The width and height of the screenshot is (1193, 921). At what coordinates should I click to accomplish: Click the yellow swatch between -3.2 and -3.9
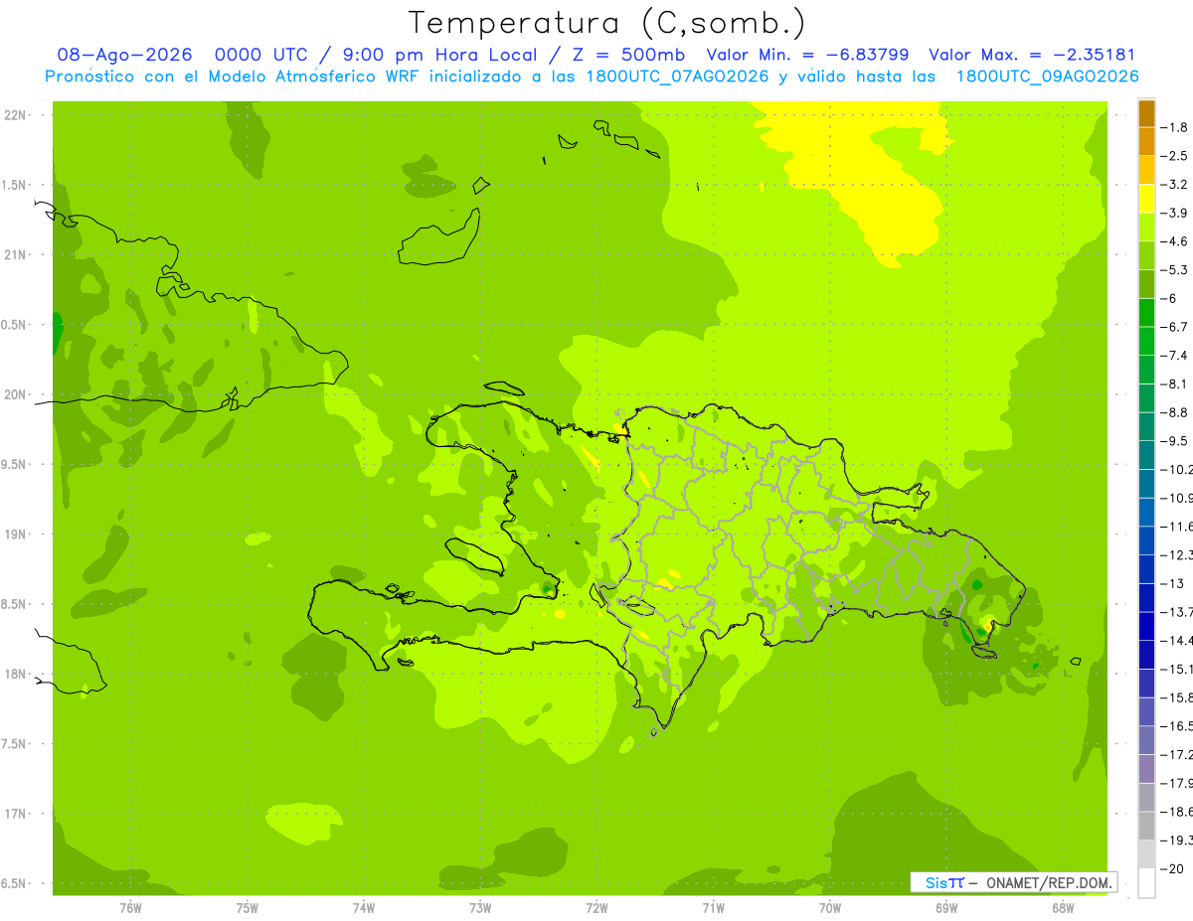[x=1146, y=199]
